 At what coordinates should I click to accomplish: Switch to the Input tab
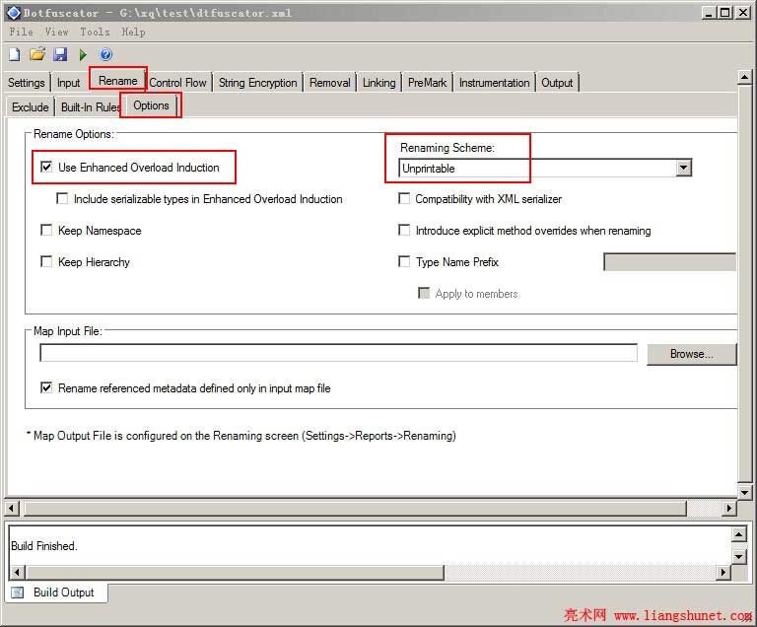pyautogui.click(x=69, y=83)
